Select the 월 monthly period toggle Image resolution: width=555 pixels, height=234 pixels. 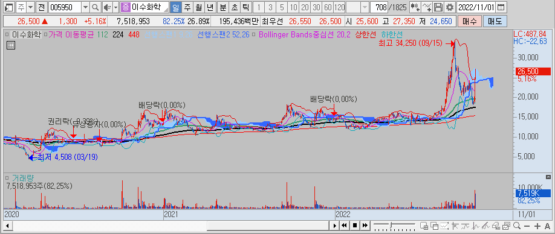[x=198, y=7]
